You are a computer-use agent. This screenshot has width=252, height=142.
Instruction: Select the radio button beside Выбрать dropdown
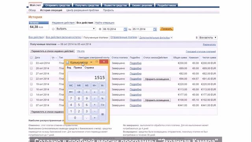[53, 29]
